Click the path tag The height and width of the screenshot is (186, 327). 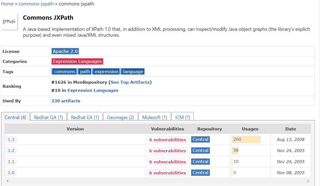click(x=85, y=71)
